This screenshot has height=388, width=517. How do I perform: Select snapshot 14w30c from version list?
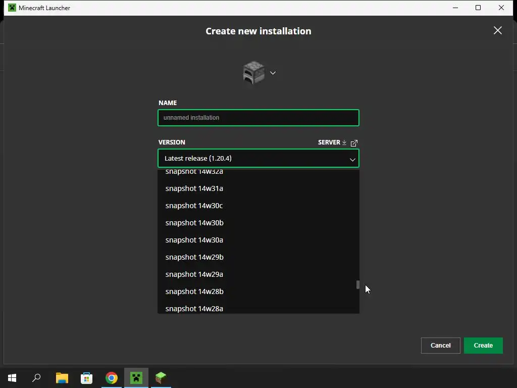[258, 206]
